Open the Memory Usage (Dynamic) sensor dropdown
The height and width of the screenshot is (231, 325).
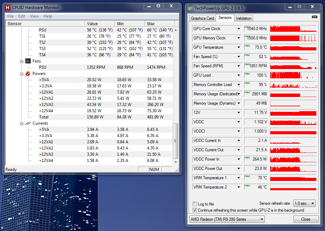(239, 103)
